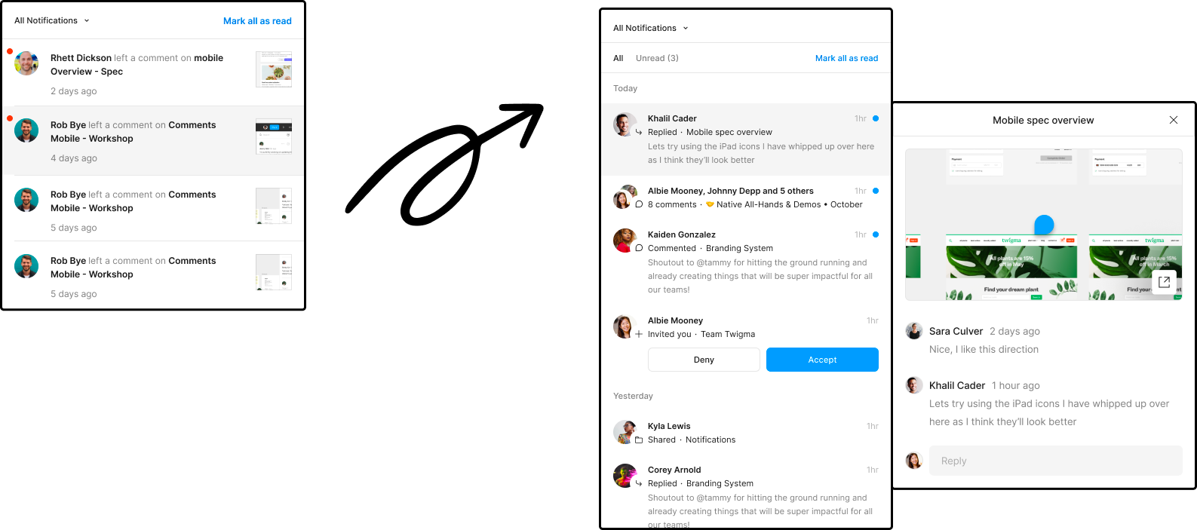
Task: Expand All Notifications dropdown in left panel
Action: [x=51, y=20]
